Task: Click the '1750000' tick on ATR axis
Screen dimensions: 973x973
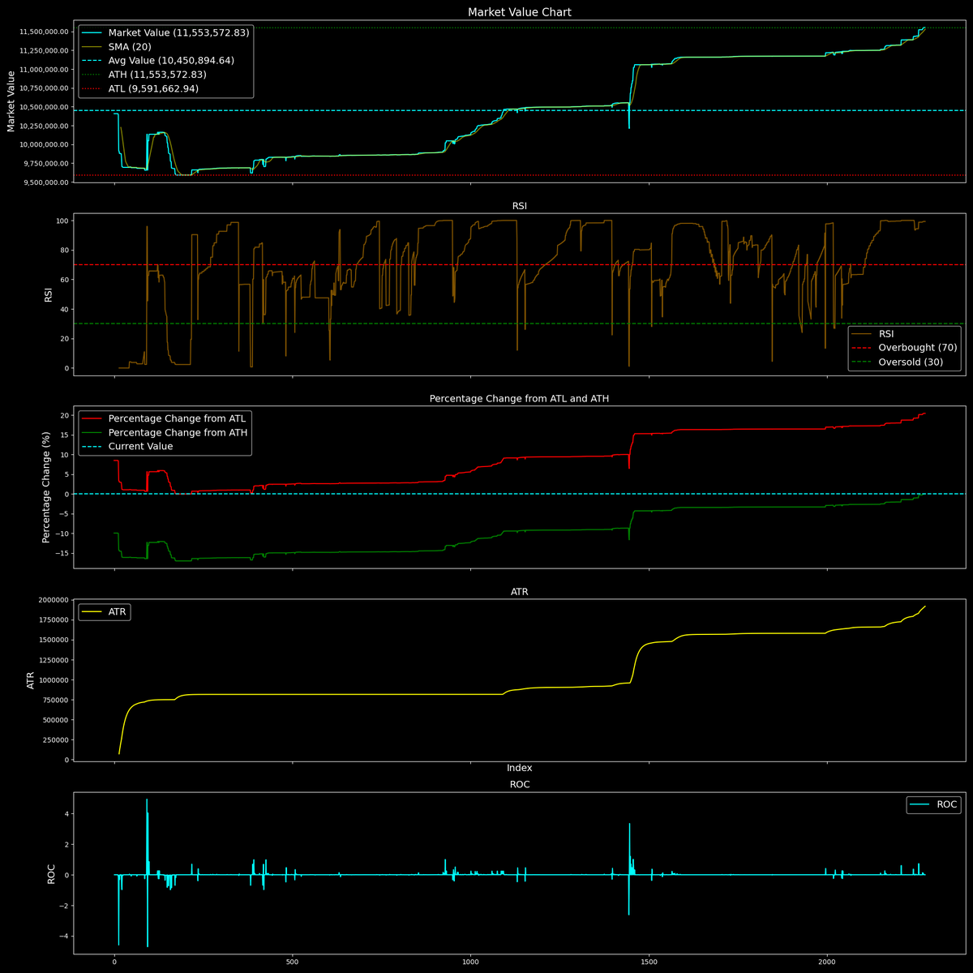Action: click(x=53, y=620)
